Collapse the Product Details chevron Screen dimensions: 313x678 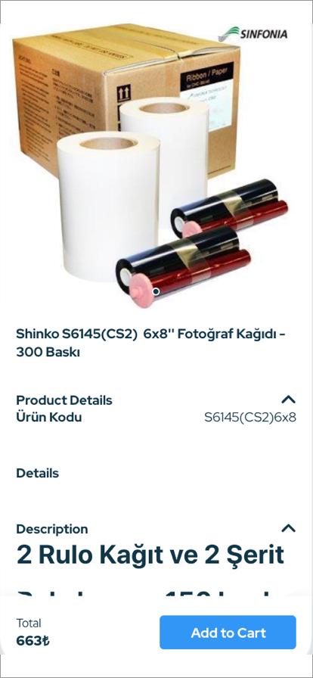[x=288, y=399]
